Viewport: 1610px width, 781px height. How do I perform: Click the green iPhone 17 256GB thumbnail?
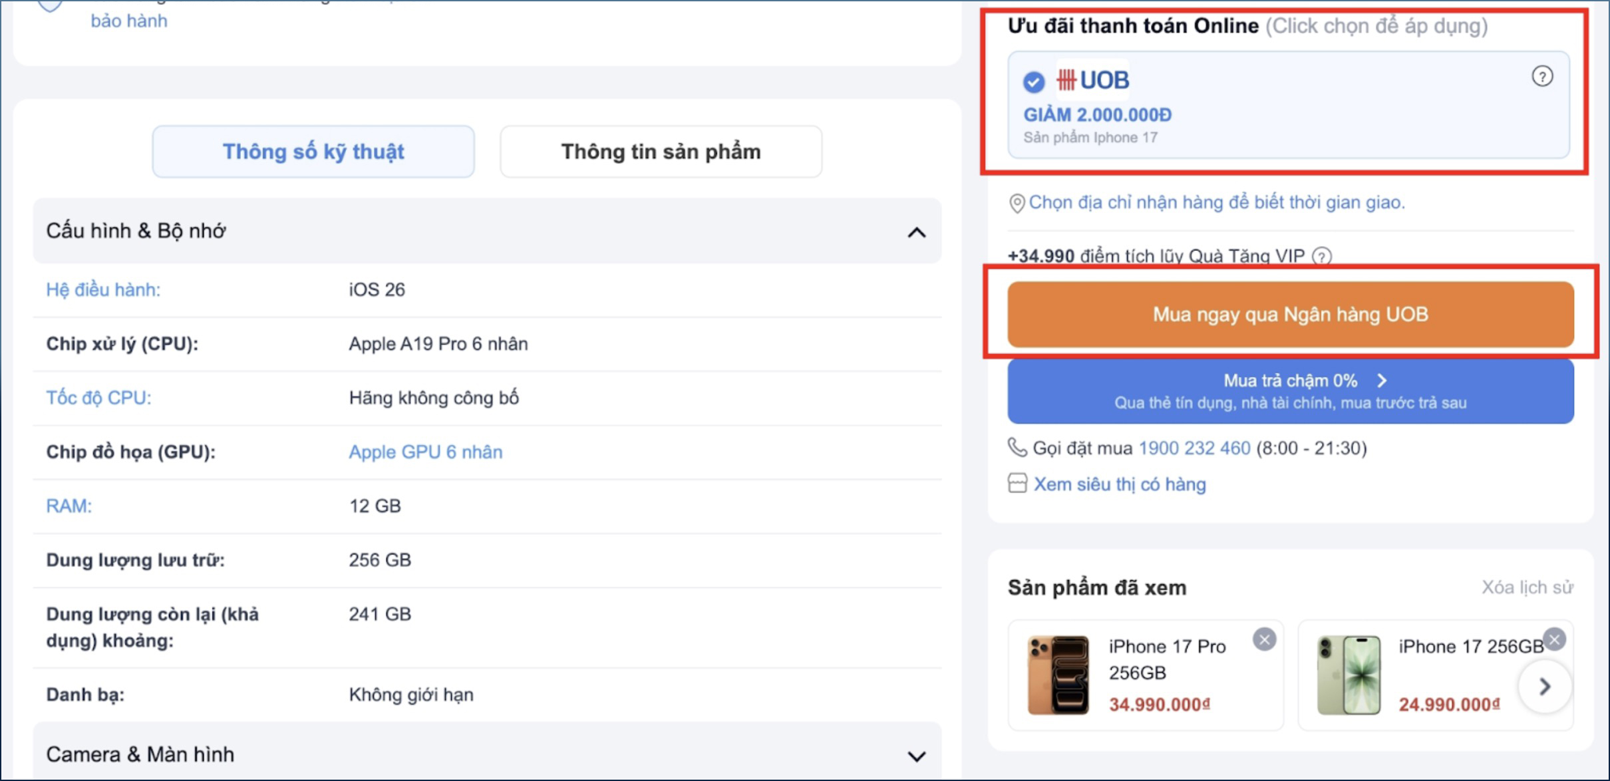point(1349,675)
